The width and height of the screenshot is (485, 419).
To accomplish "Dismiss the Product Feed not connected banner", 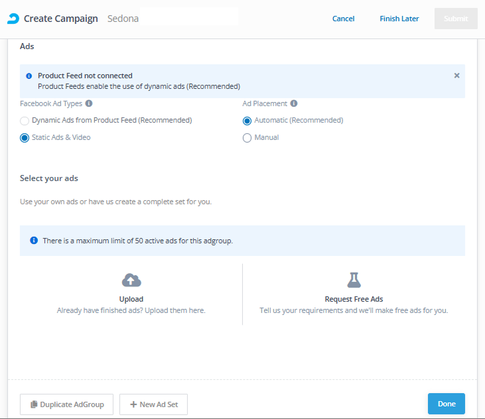I will click(x=456, y=76).
